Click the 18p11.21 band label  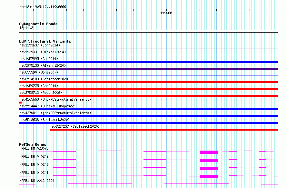(27, 28)
